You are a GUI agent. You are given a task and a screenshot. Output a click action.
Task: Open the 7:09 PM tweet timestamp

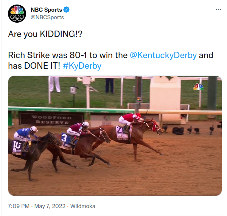tap(19, 206)
